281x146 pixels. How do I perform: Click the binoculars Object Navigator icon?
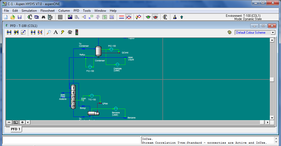(43, 17)
